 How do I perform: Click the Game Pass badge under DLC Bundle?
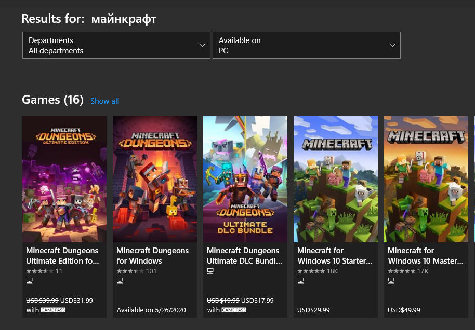pyautogui.click(x=234, y=310)
